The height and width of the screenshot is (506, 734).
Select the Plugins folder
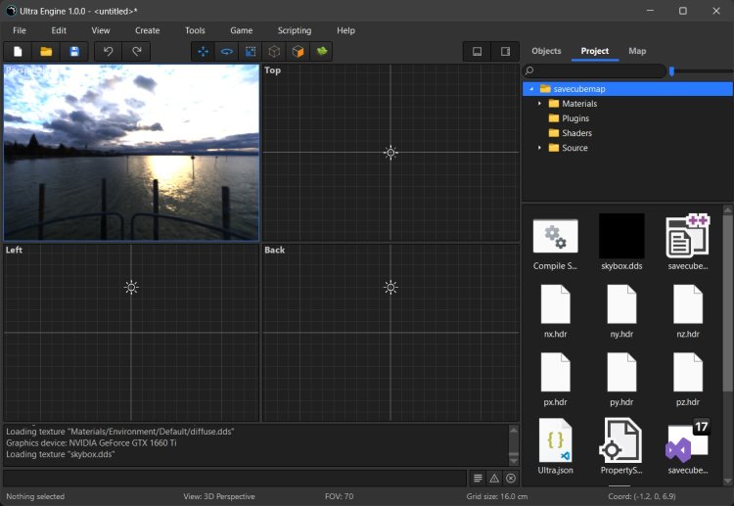[x=574, y=118]
